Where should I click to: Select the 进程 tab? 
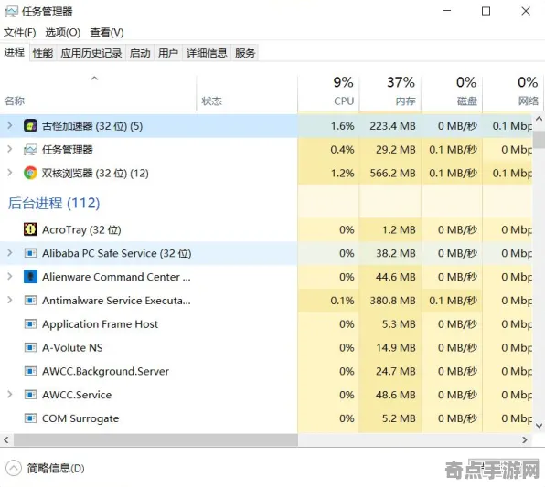pos(15,52)
